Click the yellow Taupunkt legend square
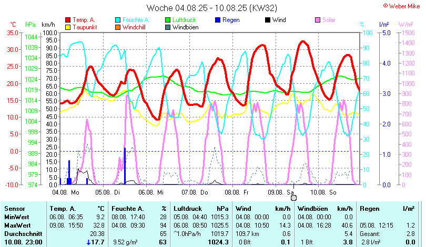 pyautogui.click(x=68, y=27)
